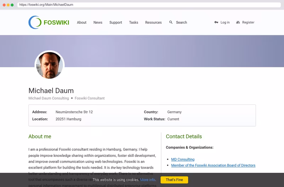Click the Michael Daum heading

click(x=51, y=91)
